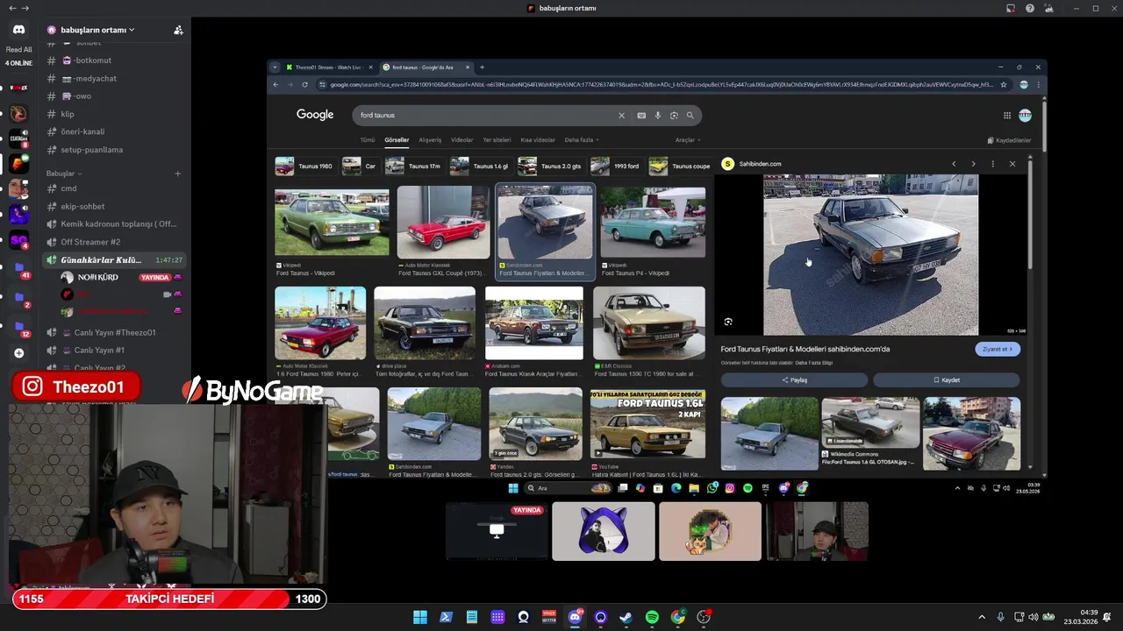This screenshot has width=1123, height=631.
Task: Open Steam from the taskbar
Action: (x=626, y=617)
